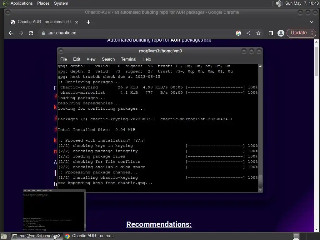This screenshot has height=240, width=320.
Task: Open the Google icon in address bar
Action: click(238, 33)
